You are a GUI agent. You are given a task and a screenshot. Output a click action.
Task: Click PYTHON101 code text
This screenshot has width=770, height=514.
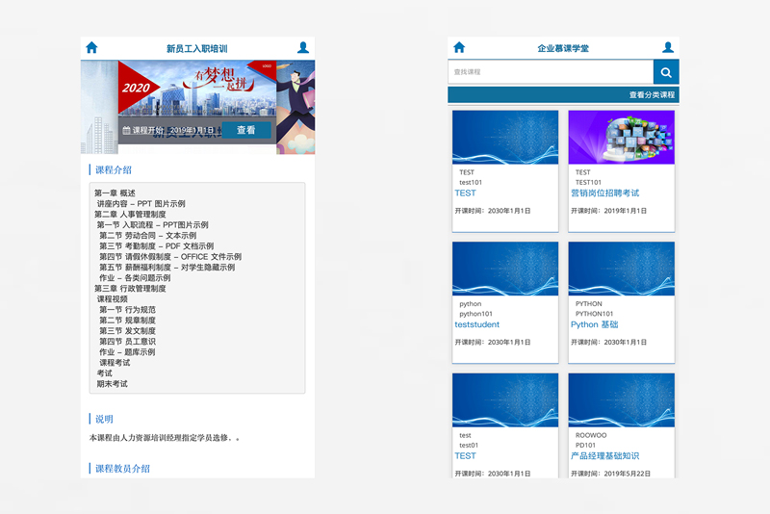click(594, 314)
